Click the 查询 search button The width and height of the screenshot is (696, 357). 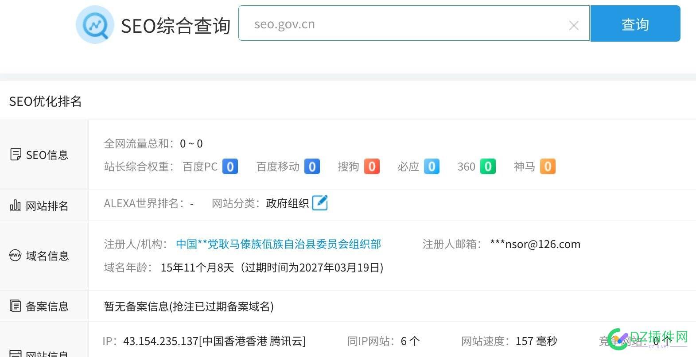pyautogui.click(x=635, y=23)
